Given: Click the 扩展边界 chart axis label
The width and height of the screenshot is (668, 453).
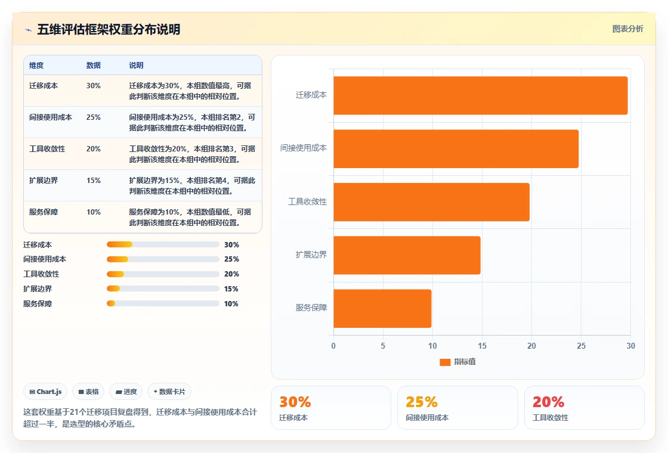Looking at the screenshot, I should (x=311, y=255).
